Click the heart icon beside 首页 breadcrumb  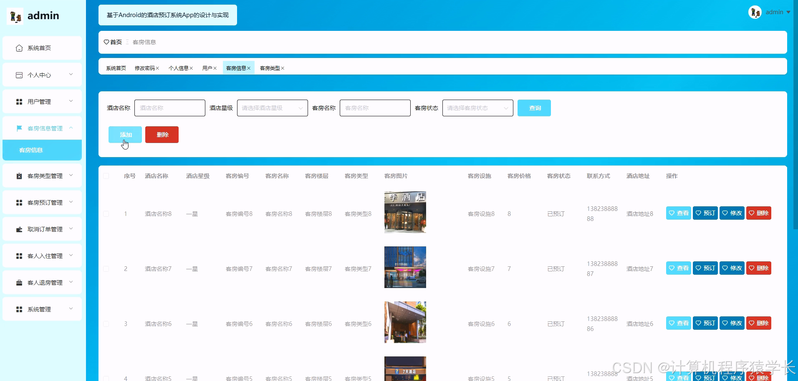tap(106, 42)
